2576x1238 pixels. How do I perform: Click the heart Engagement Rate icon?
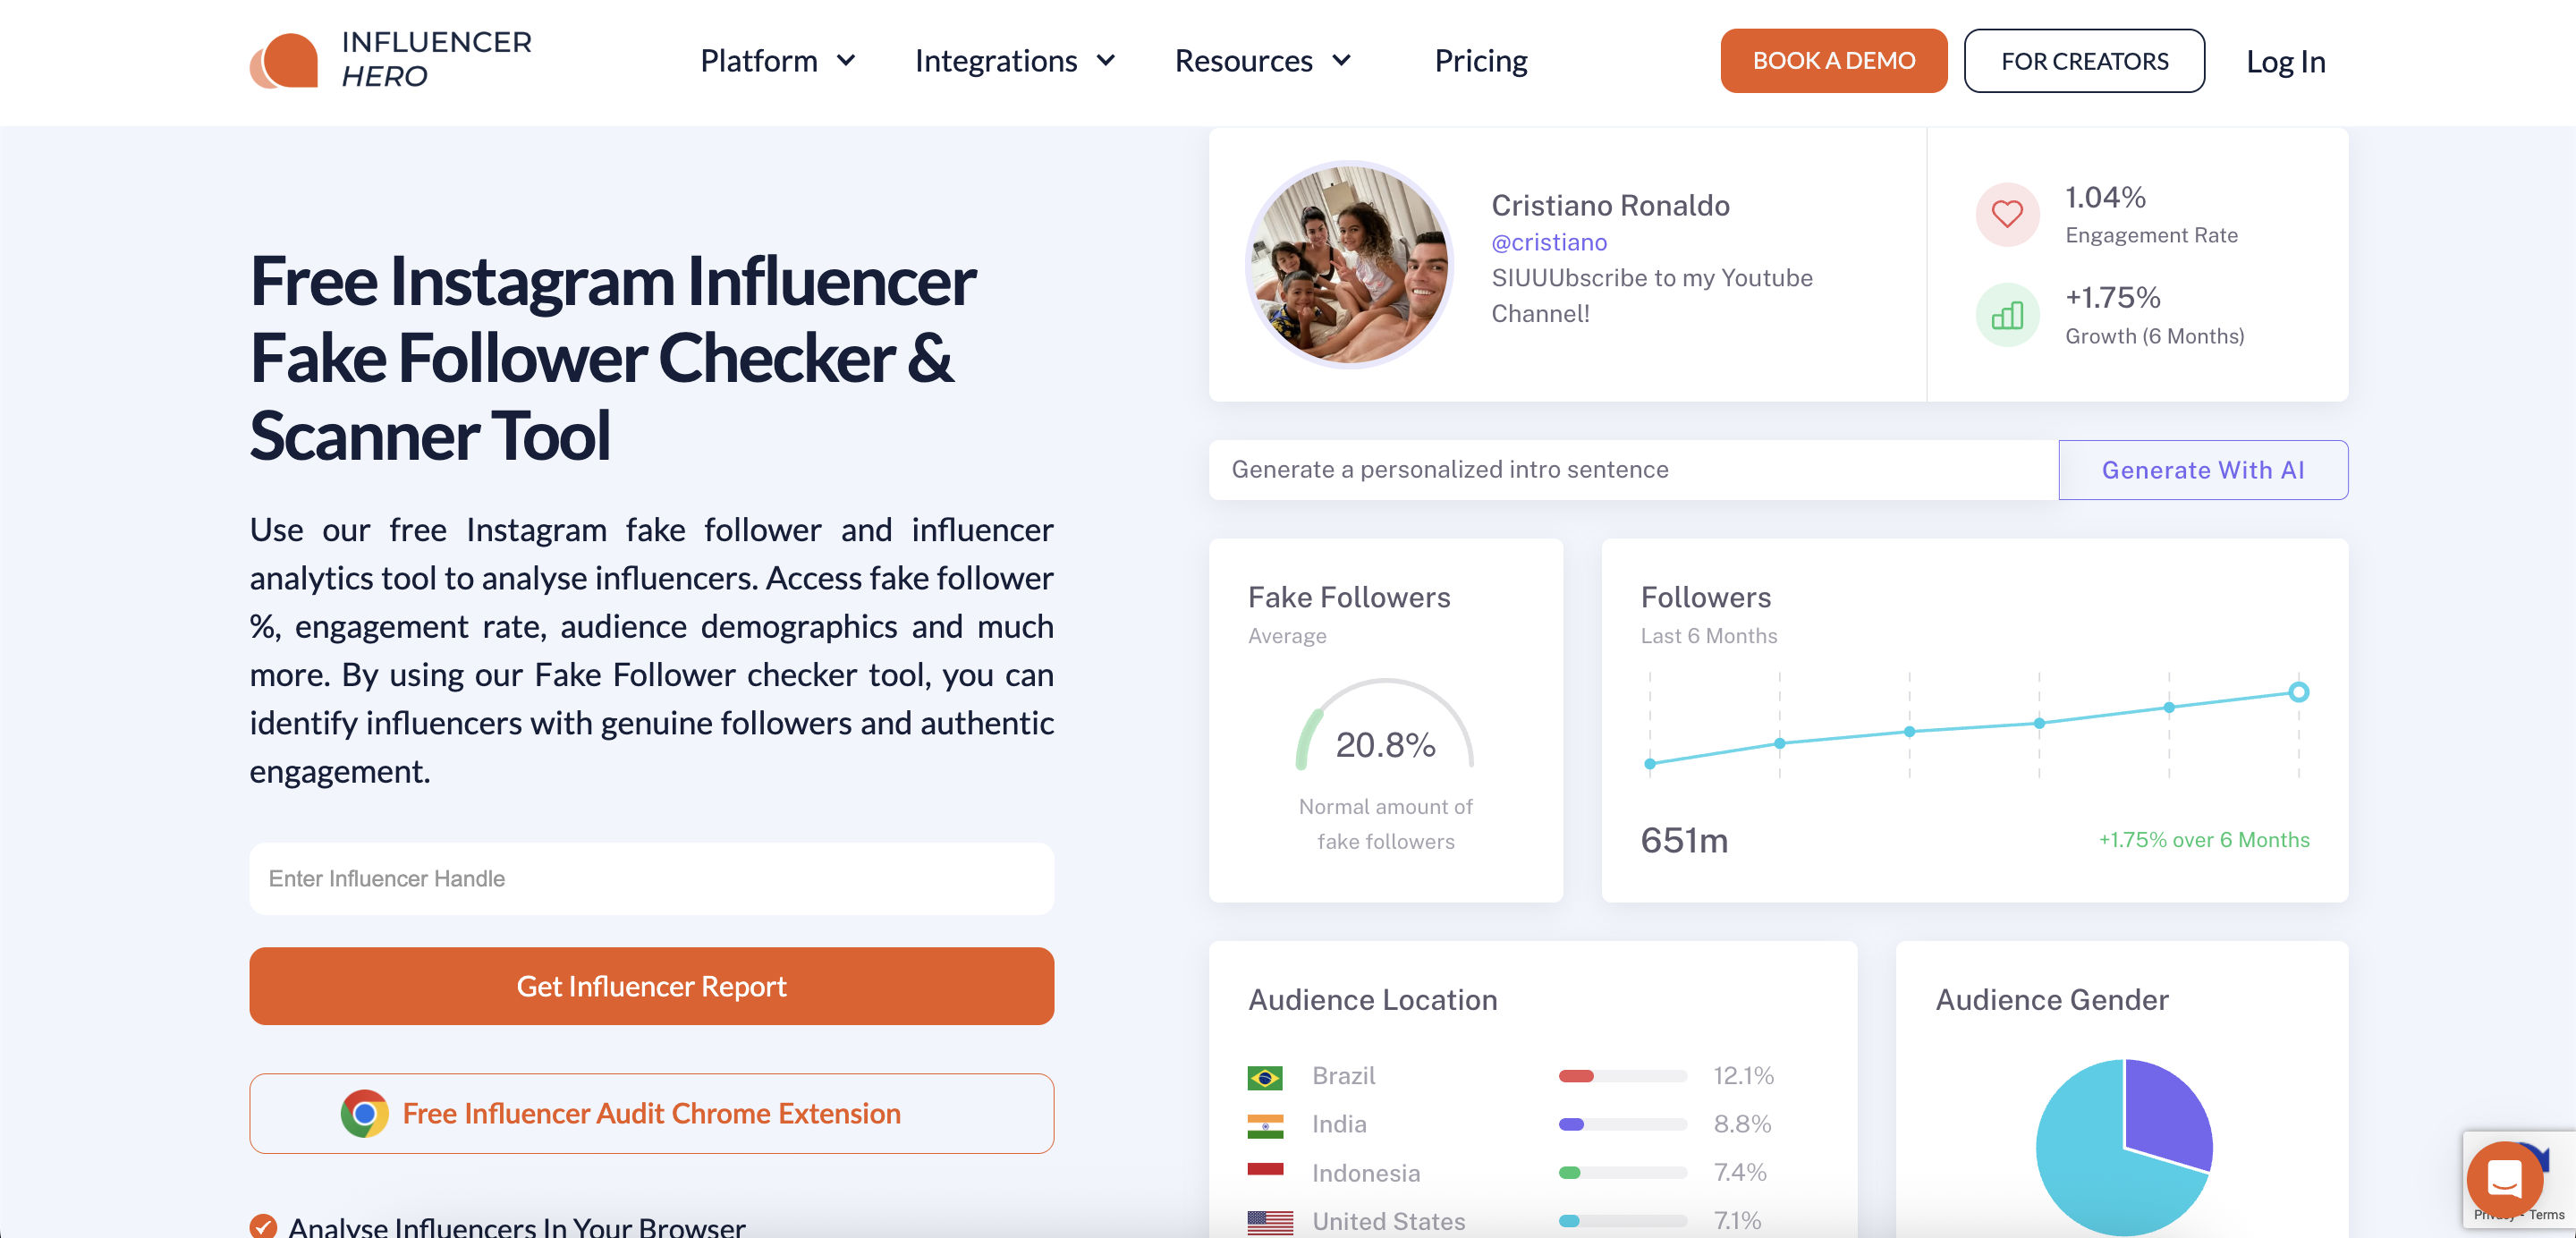pos(2006,214)
